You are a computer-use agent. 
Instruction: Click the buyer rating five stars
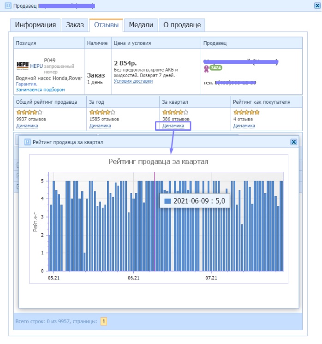point(245,112)
